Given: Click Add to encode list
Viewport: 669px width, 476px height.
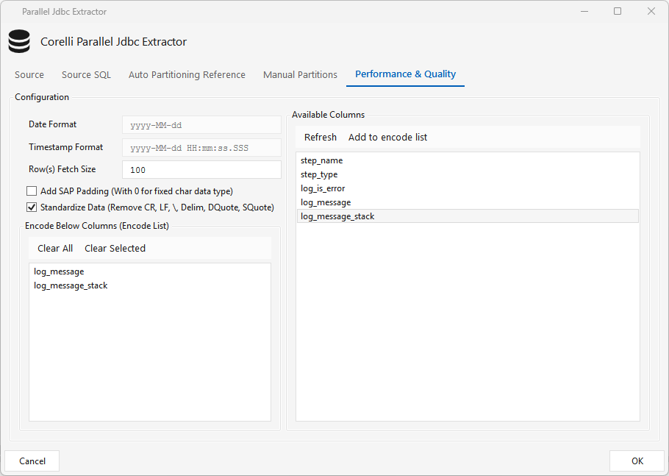Looking at the screenshot, I should [387, 137].
